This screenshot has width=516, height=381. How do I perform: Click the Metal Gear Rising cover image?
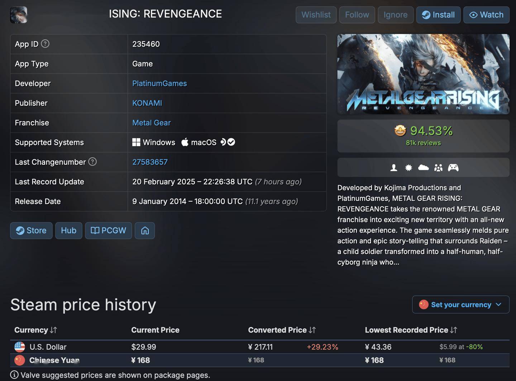pyautogui.click(x=423, y=74)
